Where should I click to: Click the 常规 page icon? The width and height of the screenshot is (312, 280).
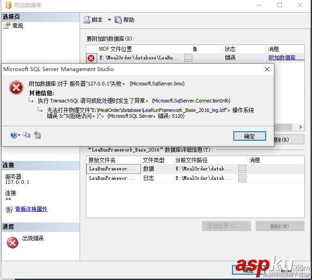(x=7, y=26)
